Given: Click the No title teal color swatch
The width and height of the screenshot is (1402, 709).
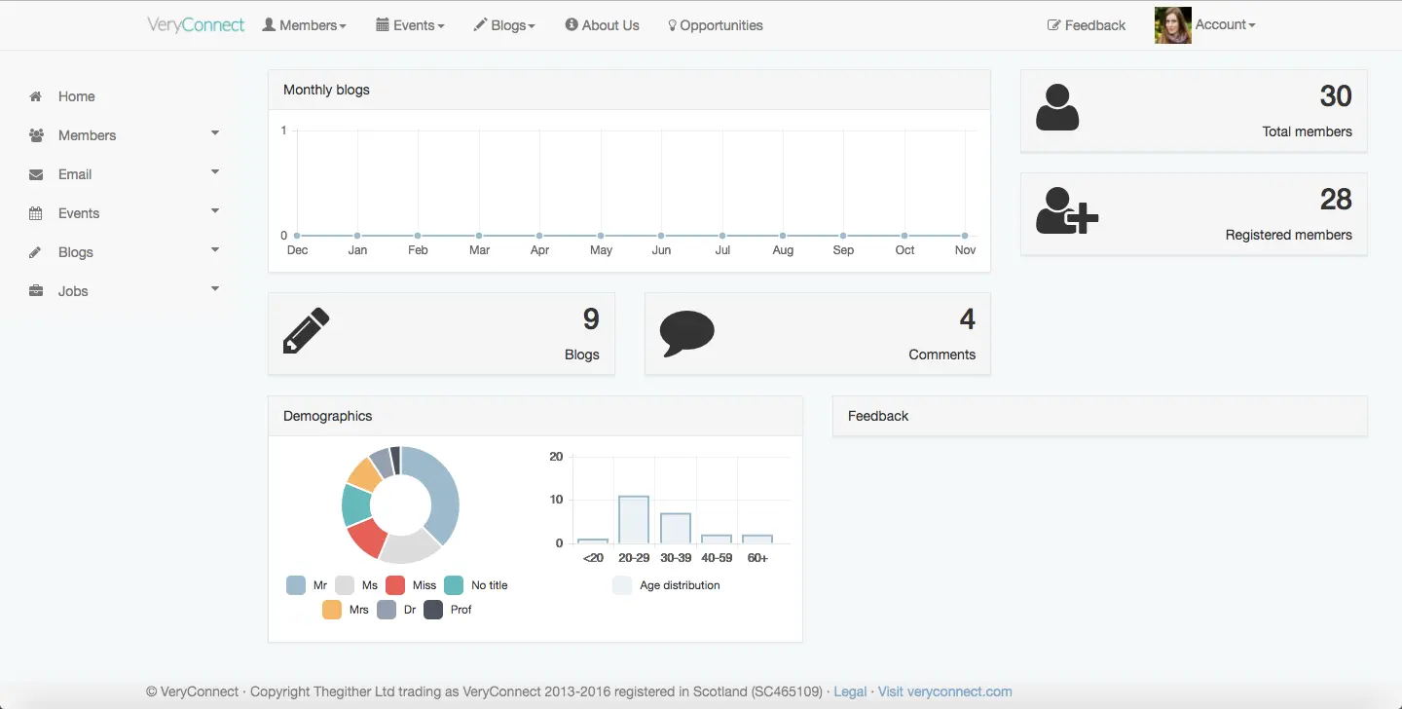Looking at the screenshot, I should tap(454, 585).
